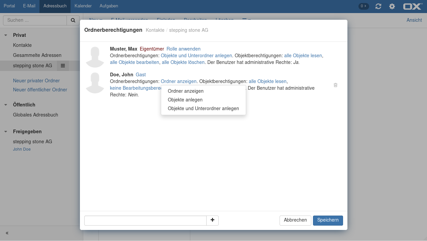Delete John Doe's permission with trash icon

pyautogui.click(x=335, y=85)
